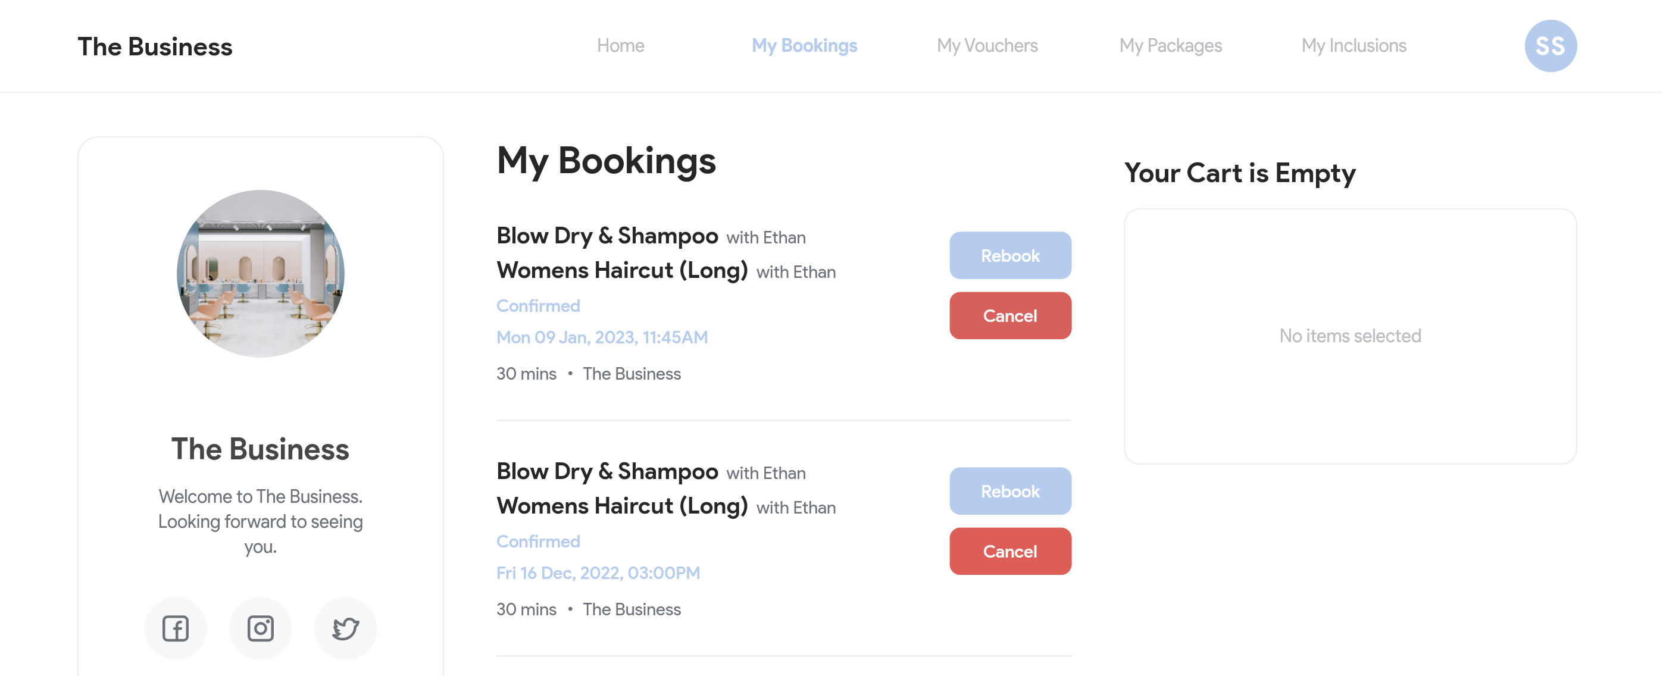The width and height of the screenshot is (1663, 676).
Task: Click 'Blow Dry & Shampoo' in January booking
Action: click(x=608, y=236)
